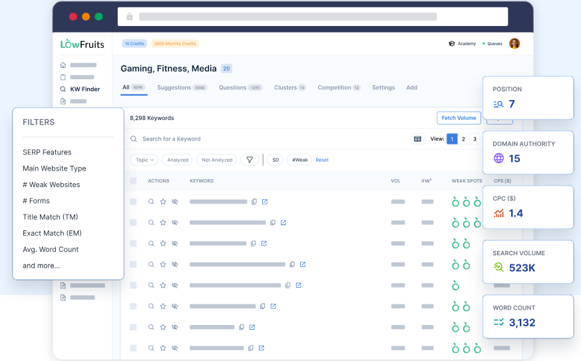This screenshot has height=361, width=581.
Task: Star the second keyword row
Action: tap(163, 222)
